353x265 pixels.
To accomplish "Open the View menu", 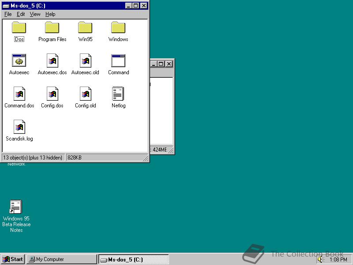I will tap(35, 14).
